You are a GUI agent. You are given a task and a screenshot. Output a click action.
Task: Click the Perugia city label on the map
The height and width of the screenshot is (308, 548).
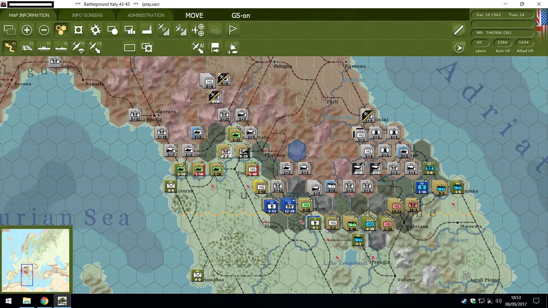coord(380,262)
